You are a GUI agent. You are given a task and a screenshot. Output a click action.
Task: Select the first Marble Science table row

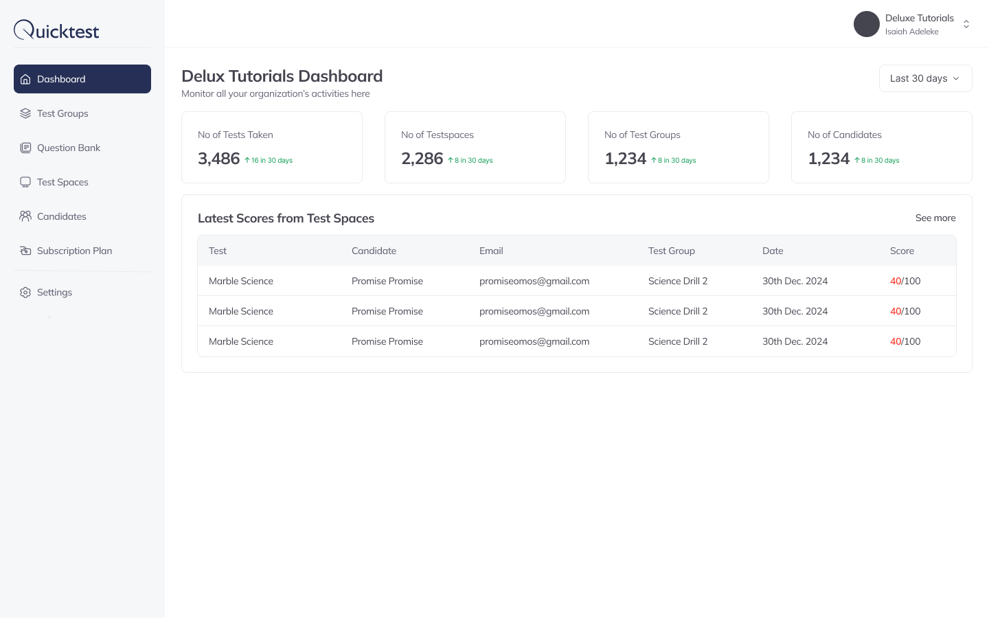click(577, 281)
